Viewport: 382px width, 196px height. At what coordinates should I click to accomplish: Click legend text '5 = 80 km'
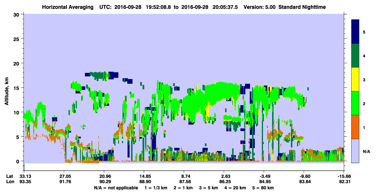click(264, 188)
